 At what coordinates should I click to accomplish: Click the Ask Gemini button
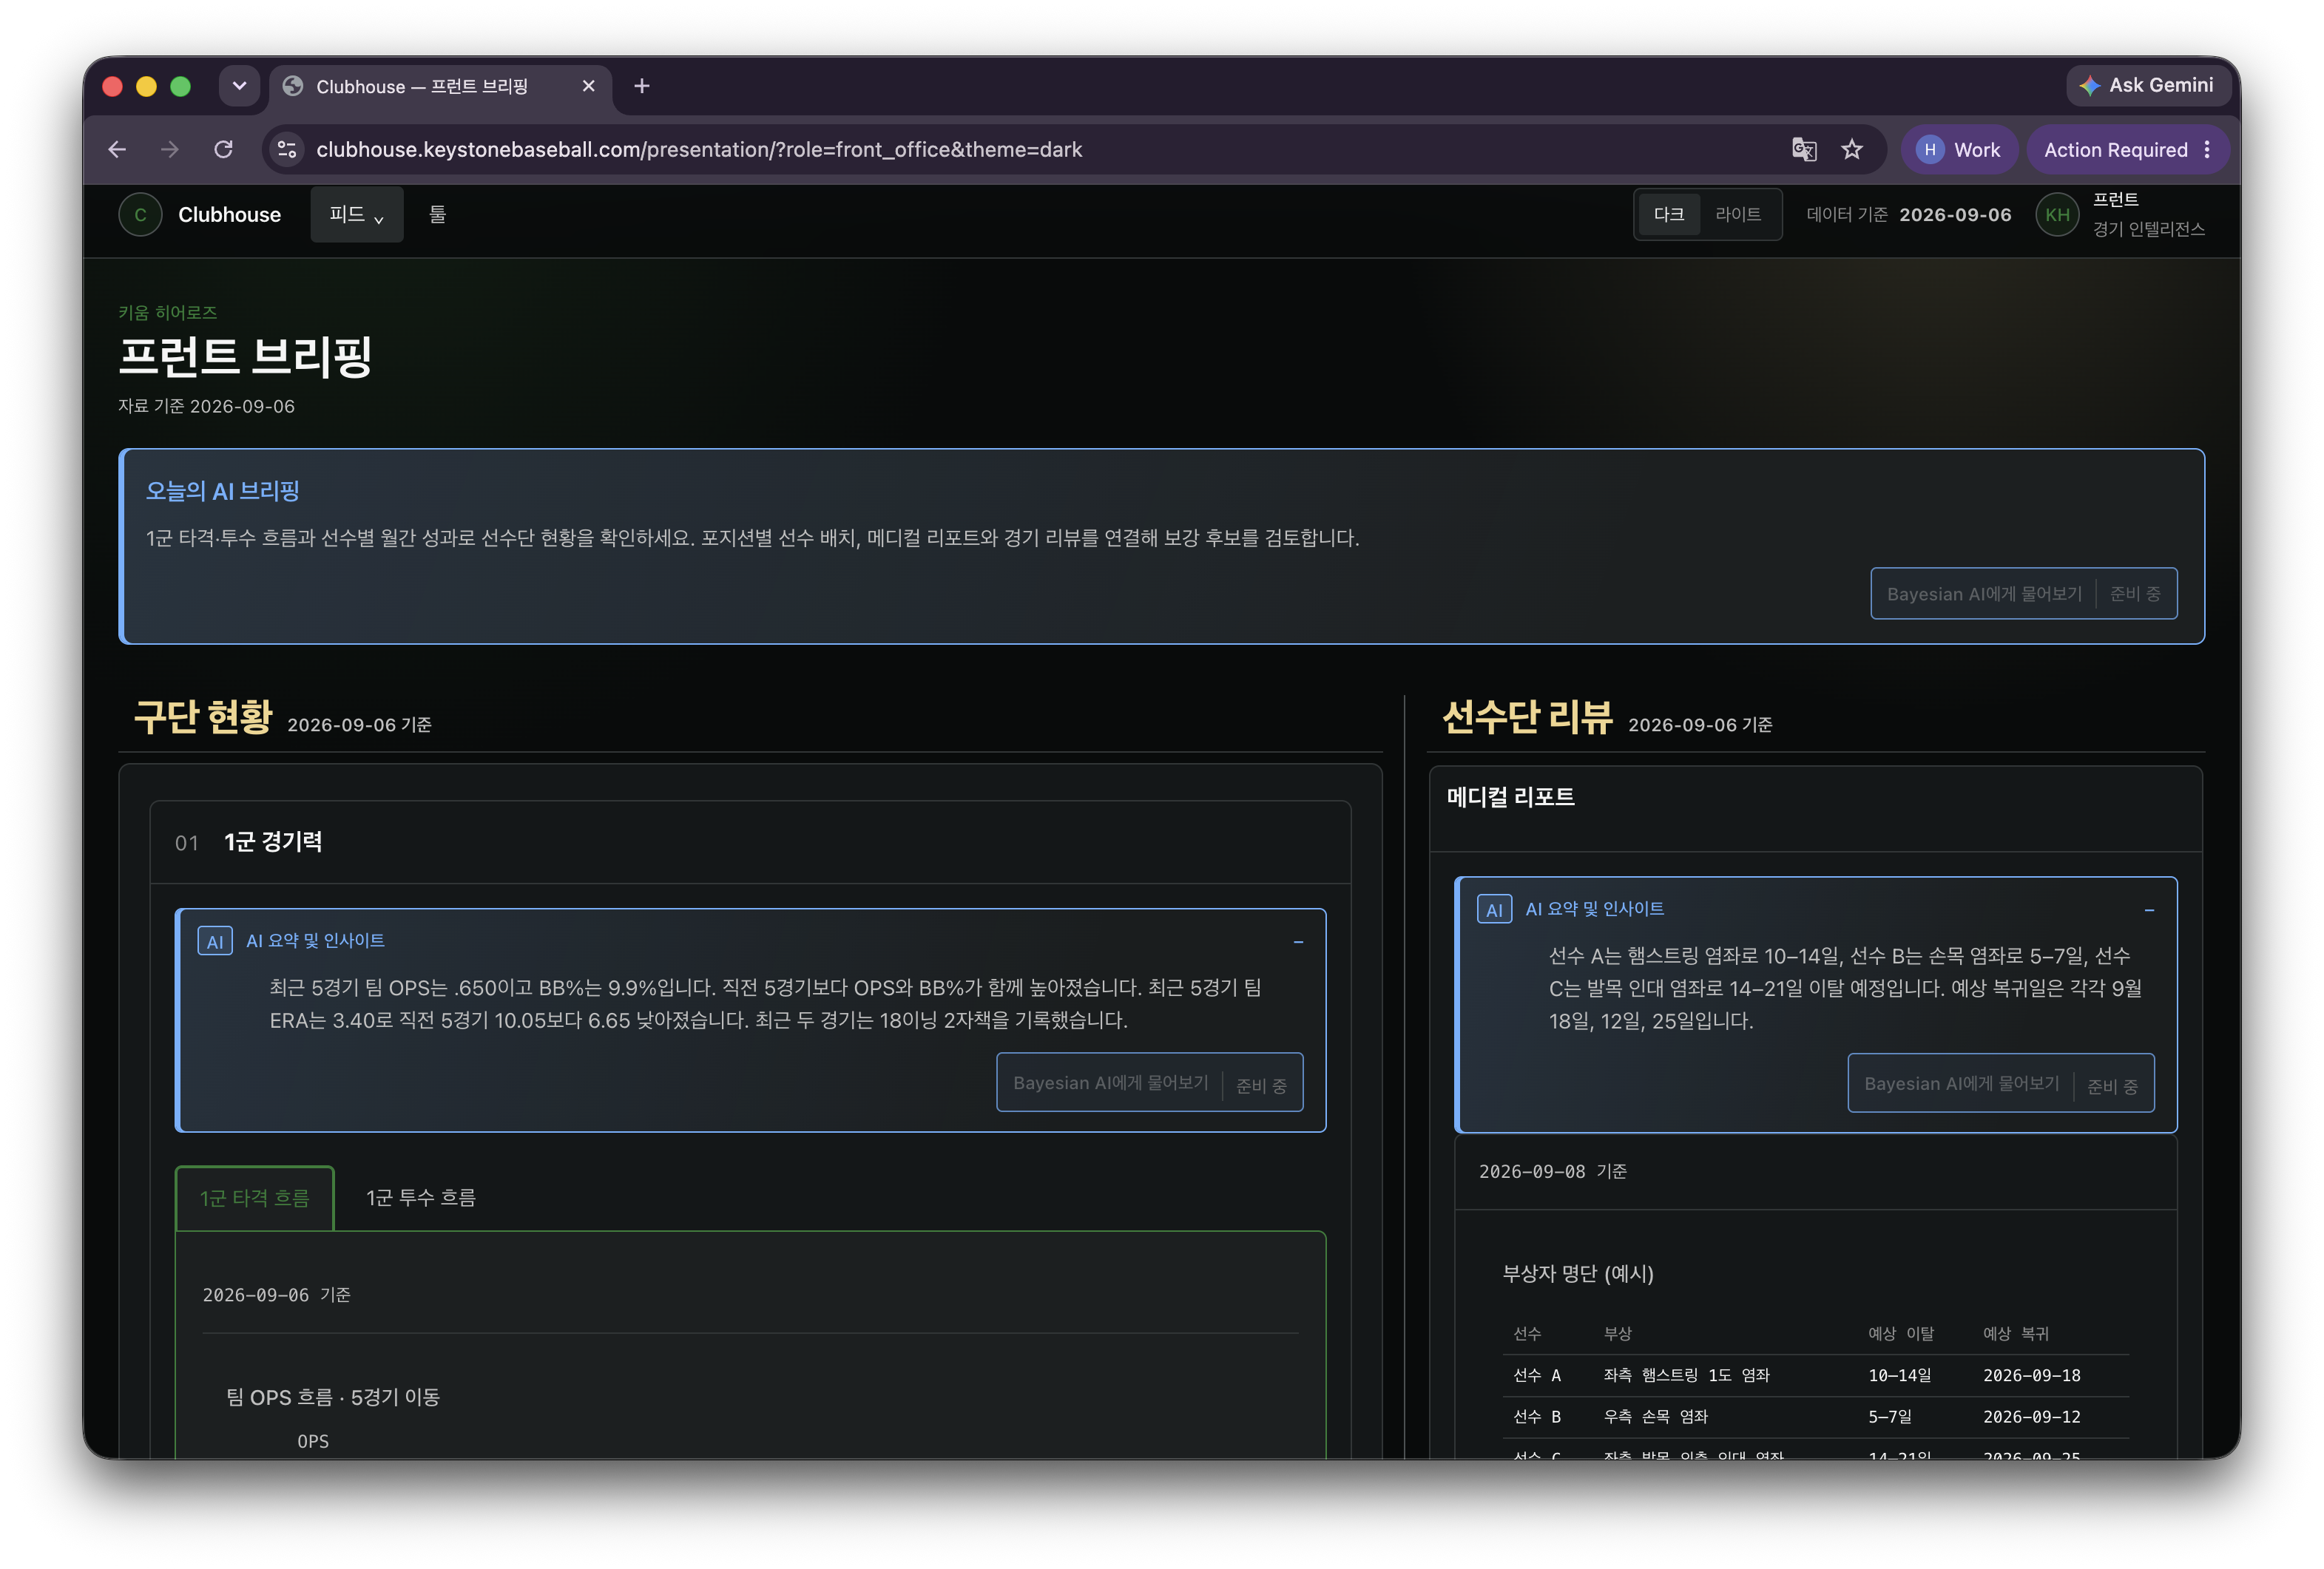click(x=2147, y=86)
